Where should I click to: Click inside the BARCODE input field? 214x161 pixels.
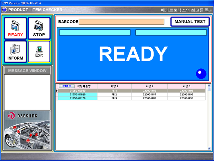pyautogui.click(x=121, y=22)
